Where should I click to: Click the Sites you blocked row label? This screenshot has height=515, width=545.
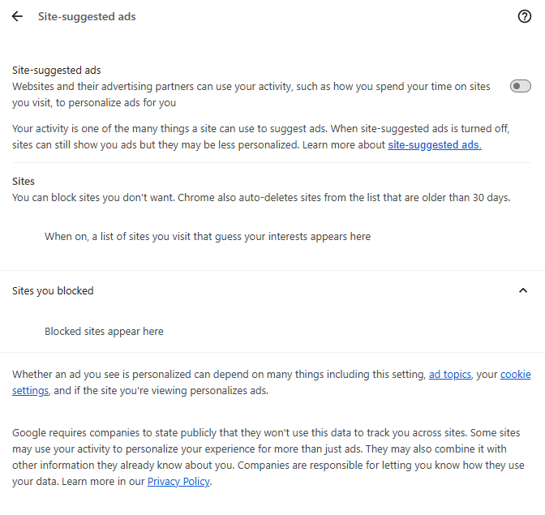point(53,290)
